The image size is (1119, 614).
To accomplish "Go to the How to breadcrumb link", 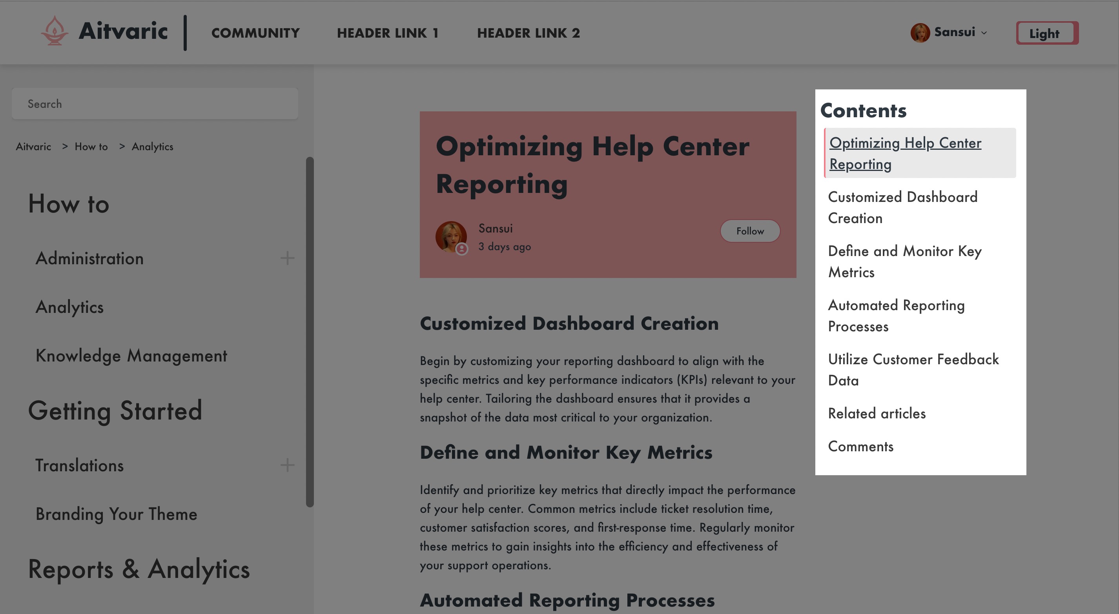I will pyautogui.click(x=91, y=147).
